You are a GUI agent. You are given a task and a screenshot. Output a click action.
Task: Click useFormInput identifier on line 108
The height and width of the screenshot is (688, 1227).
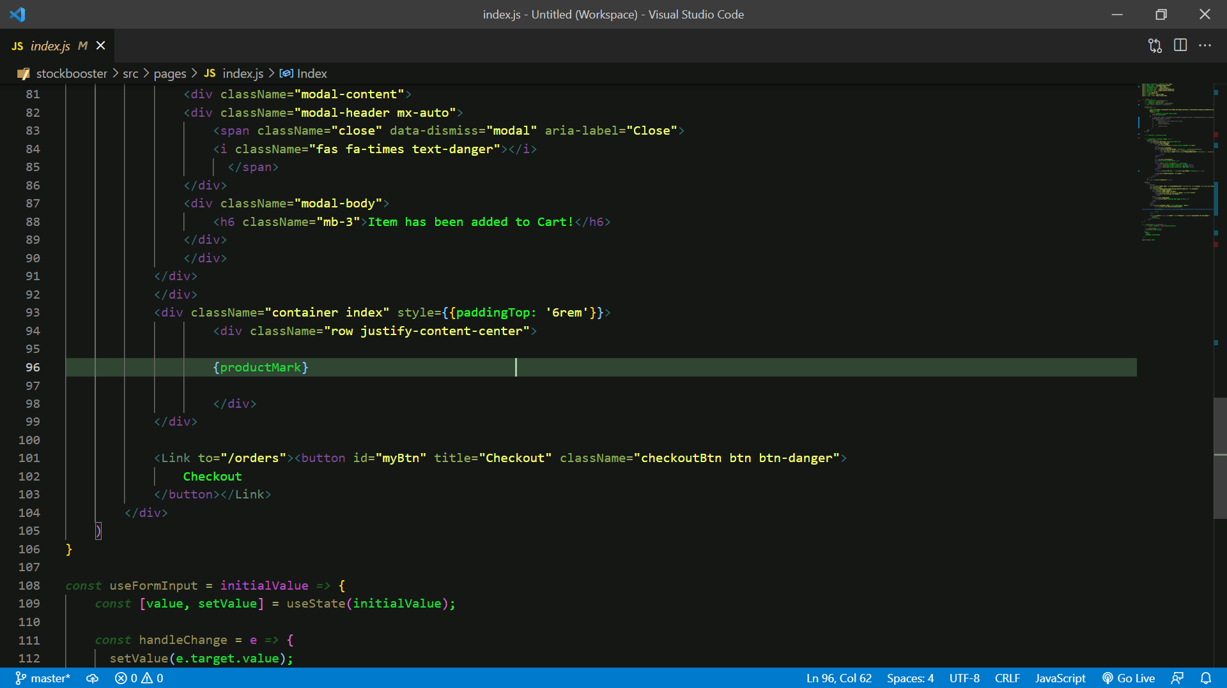[x=153, y=585]
